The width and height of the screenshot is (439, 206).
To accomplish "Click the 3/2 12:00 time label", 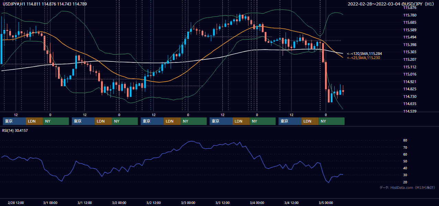I will coord(154,203).
